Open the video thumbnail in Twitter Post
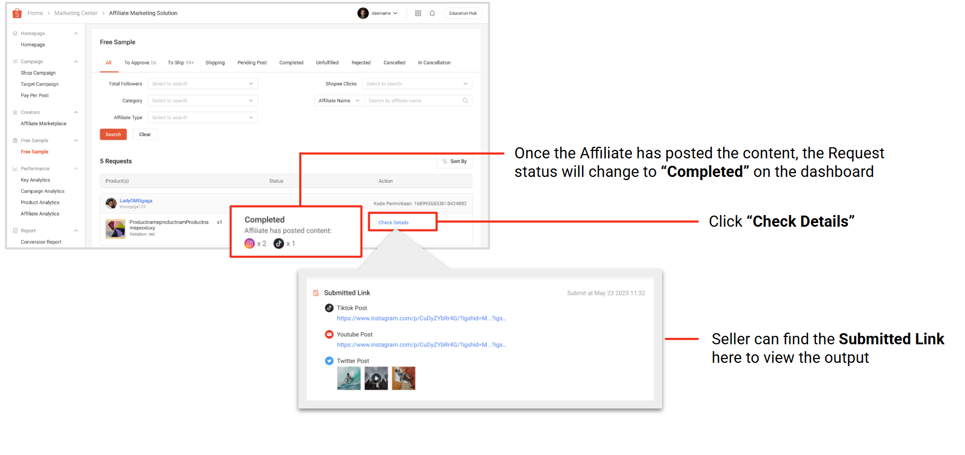Image resolution: width=965 pixels, height=455 pixels. coord(376,379)
